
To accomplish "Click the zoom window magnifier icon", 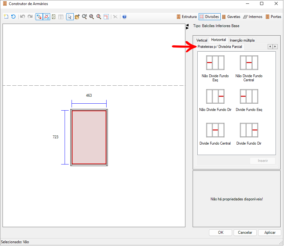I will [x=92, y=17].
